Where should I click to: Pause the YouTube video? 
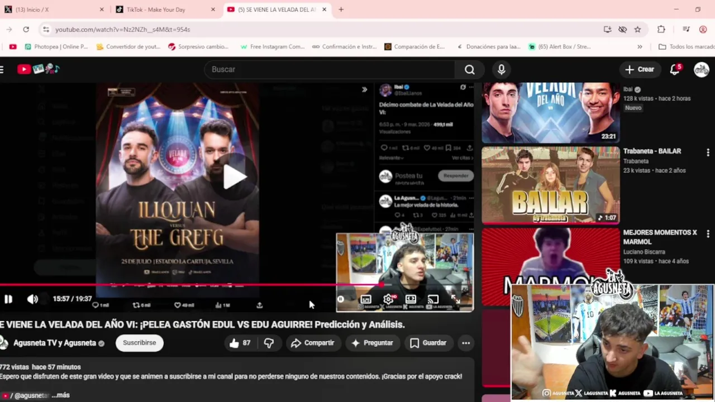8,299
